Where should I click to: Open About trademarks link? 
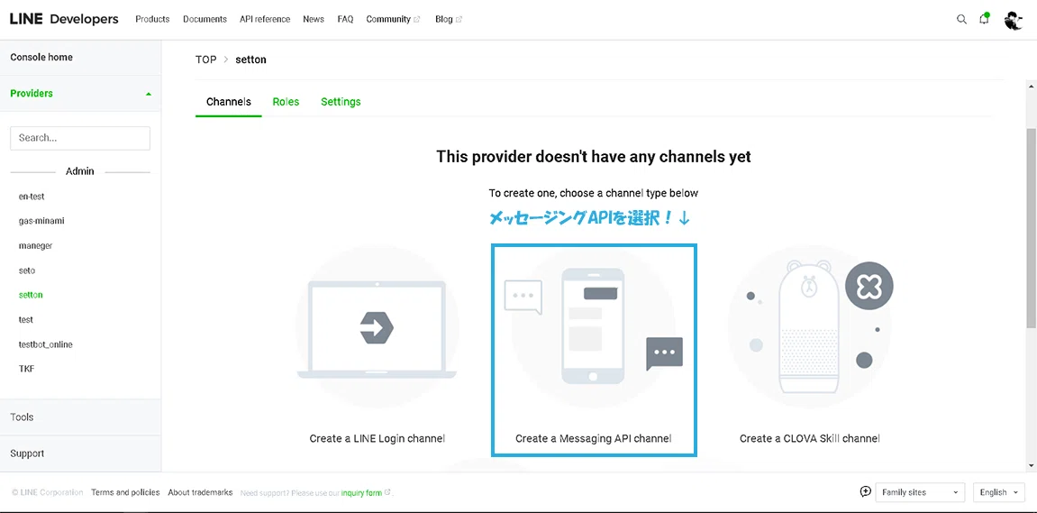(200, 492)
